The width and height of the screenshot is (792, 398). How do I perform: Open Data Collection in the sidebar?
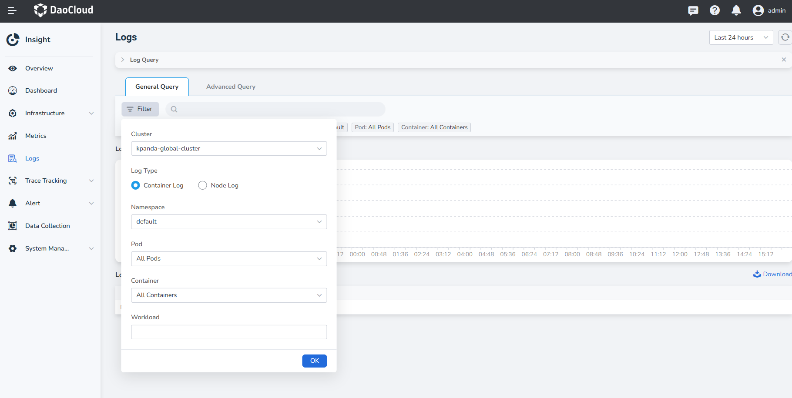click(x=47, y=226)
